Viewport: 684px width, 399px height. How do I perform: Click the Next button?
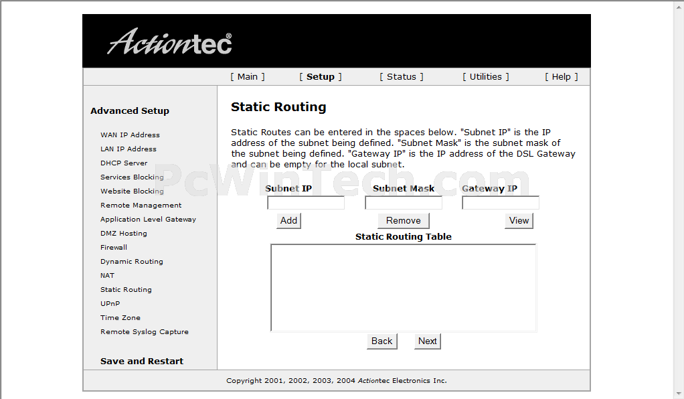428,341
